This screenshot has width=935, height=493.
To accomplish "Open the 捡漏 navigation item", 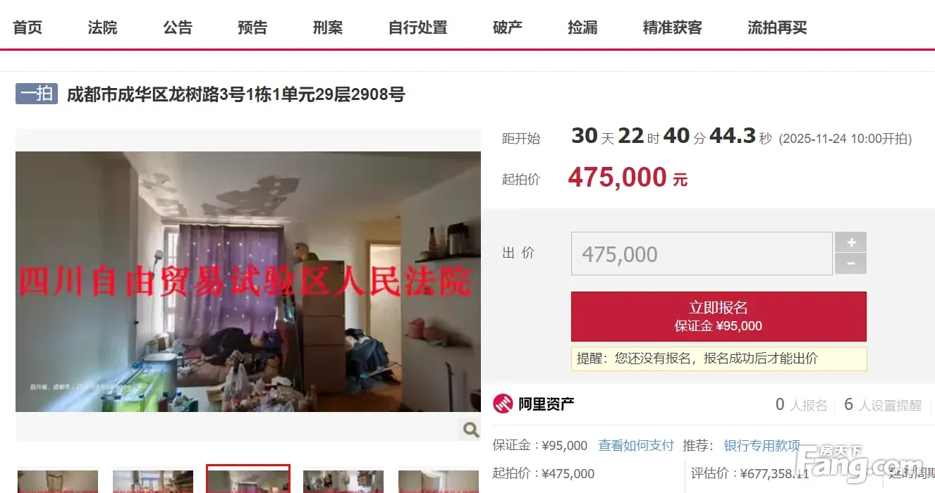I will pyautogui.click(x=582, y=27).
